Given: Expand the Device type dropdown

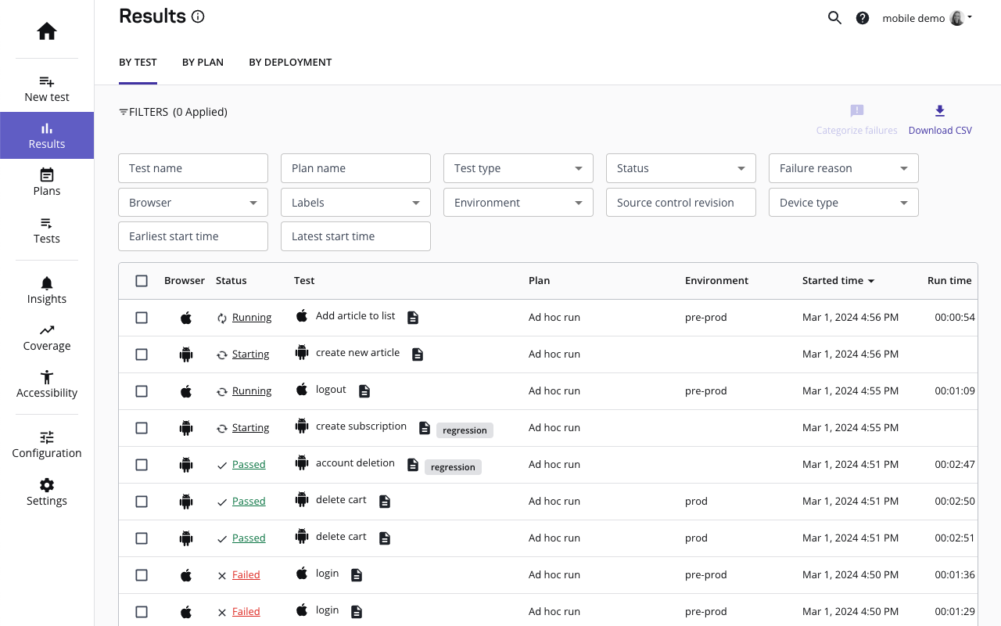Looking at the screenshot, I should [x=844, y=203].
